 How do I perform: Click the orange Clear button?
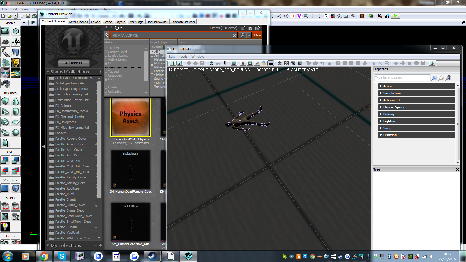pos(257,35)
